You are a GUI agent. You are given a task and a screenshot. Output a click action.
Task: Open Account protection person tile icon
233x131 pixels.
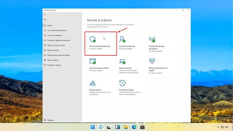122,39
